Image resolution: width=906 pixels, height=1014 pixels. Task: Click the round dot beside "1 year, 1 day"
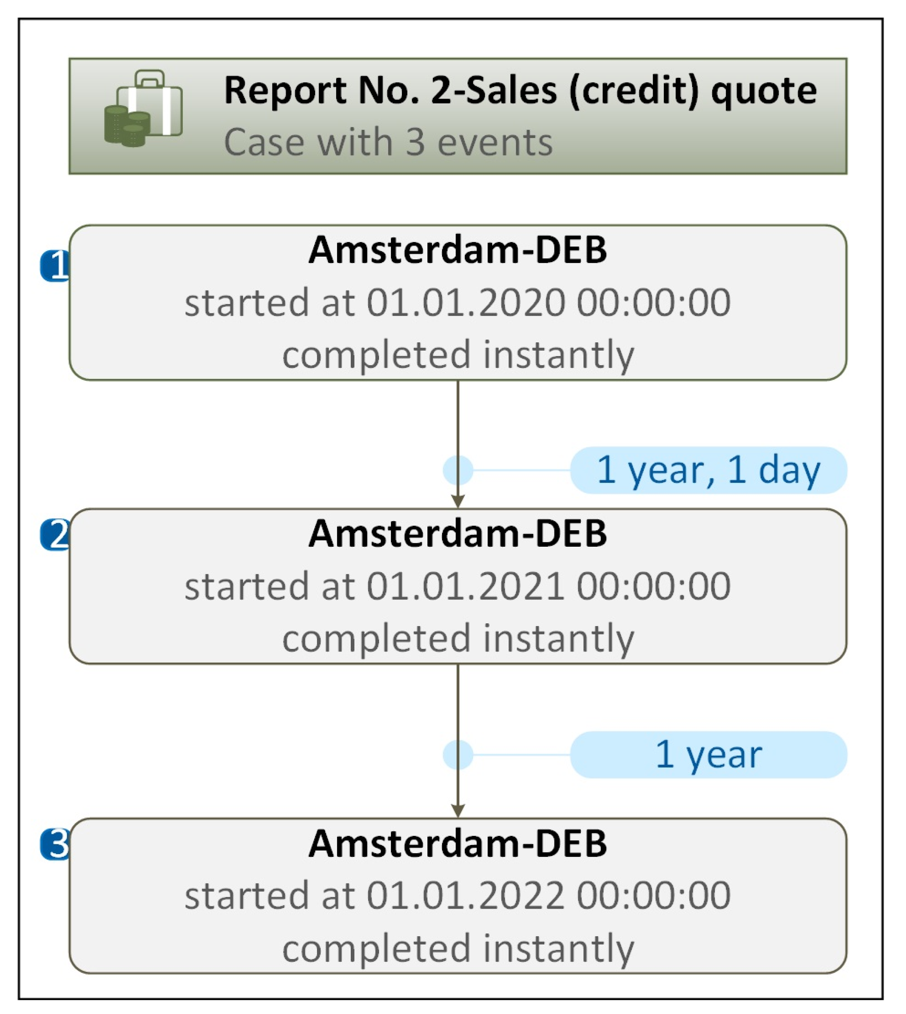457,470
